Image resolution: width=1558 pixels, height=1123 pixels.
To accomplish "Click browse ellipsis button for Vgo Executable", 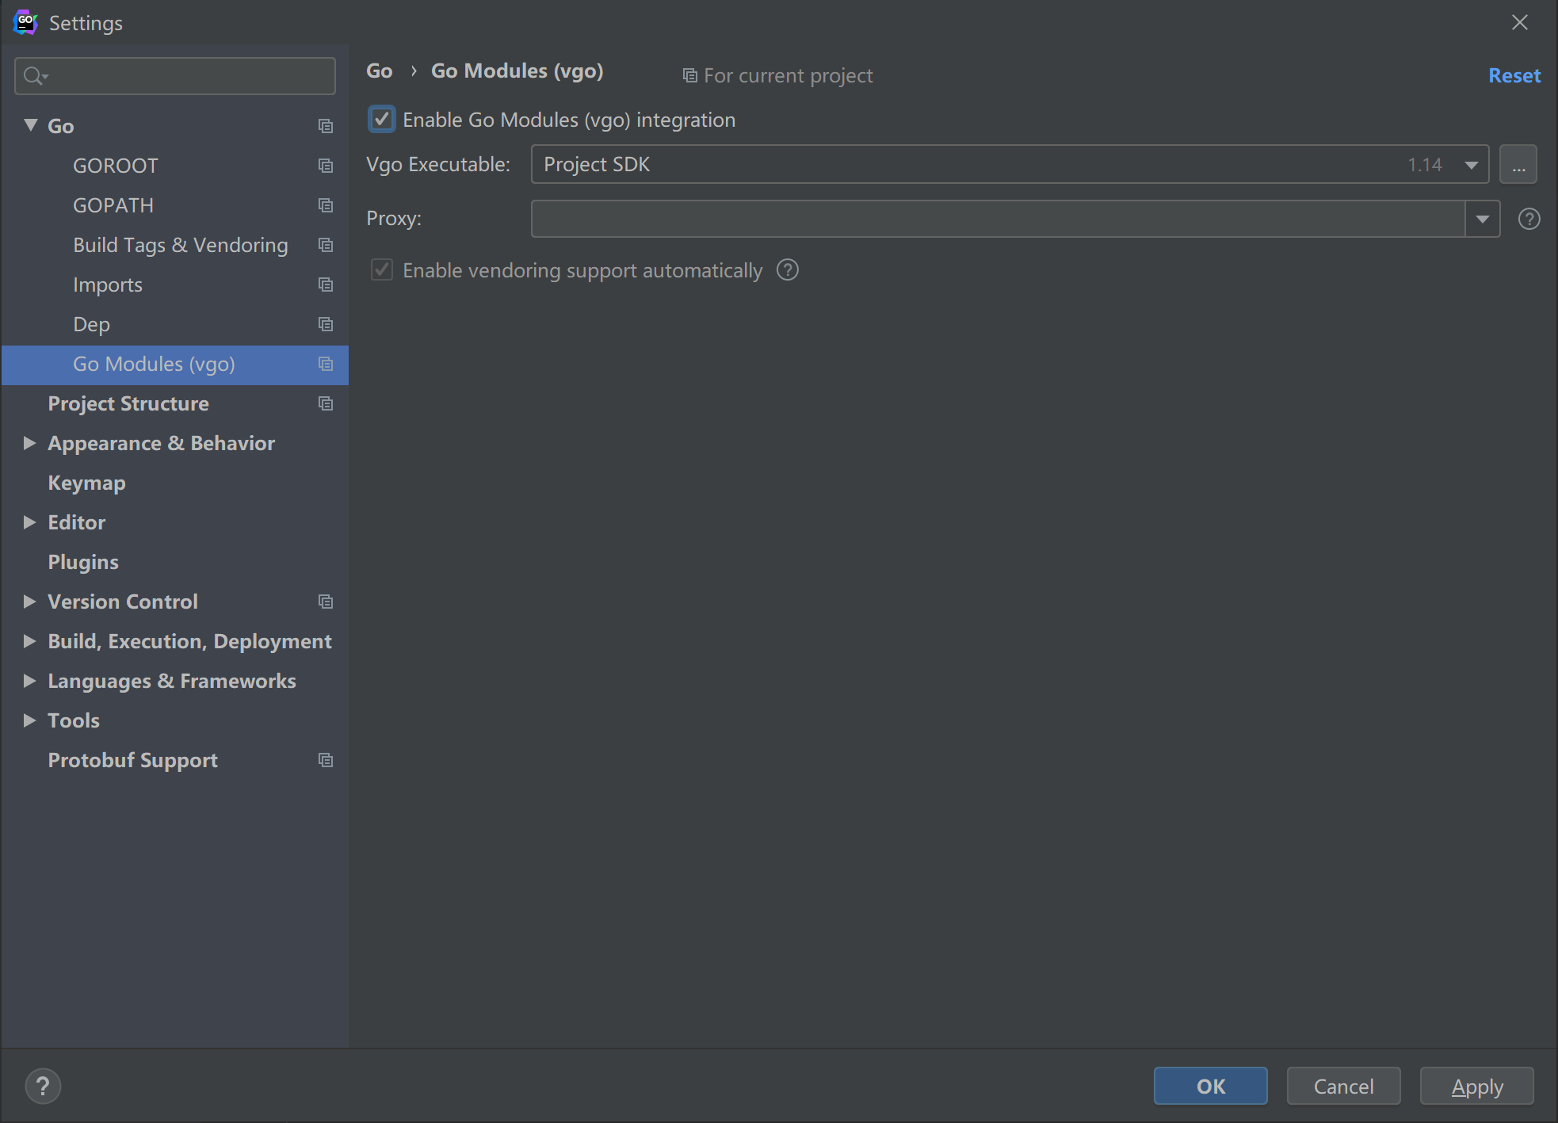I will click(1518, 165).
